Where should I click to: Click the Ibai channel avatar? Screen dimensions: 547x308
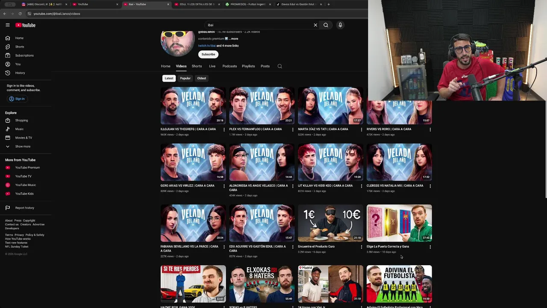(x=177, y=43)
